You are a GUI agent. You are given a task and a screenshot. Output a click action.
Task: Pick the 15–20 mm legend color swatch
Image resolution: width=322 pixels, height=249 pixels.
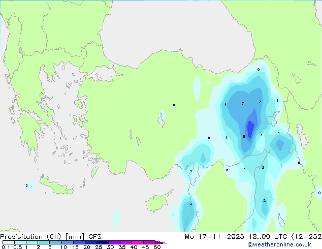[x=79, y=242]
